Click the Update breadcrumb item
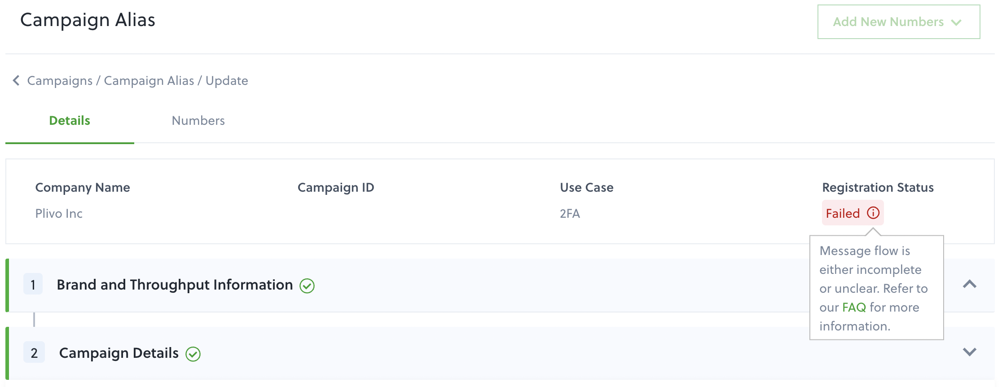The image size is (1002, 387). (x=227, y=80)
